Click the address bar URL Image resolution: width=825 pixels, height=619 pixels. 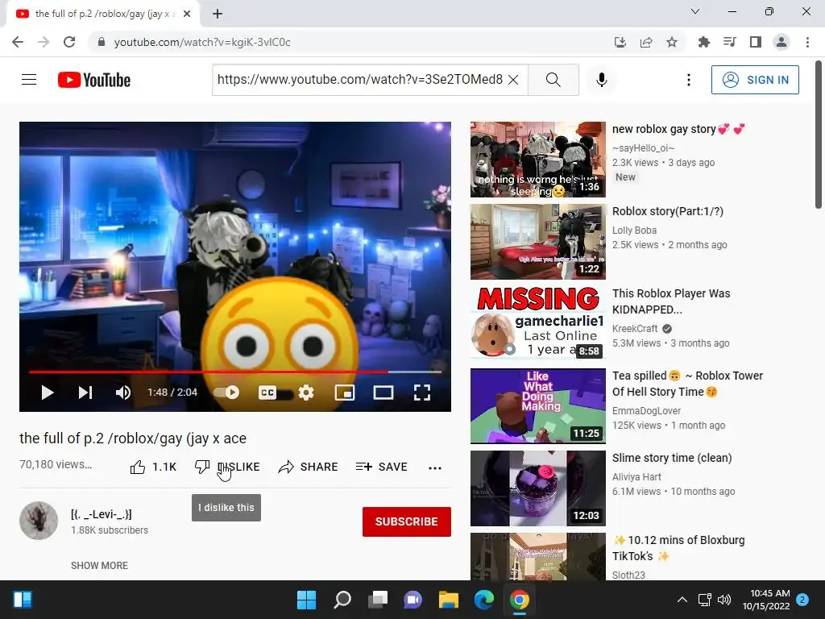202,42
